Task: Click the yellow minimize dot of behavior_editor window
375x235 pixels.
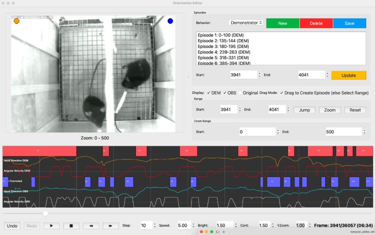Action: tap(207, 232)
